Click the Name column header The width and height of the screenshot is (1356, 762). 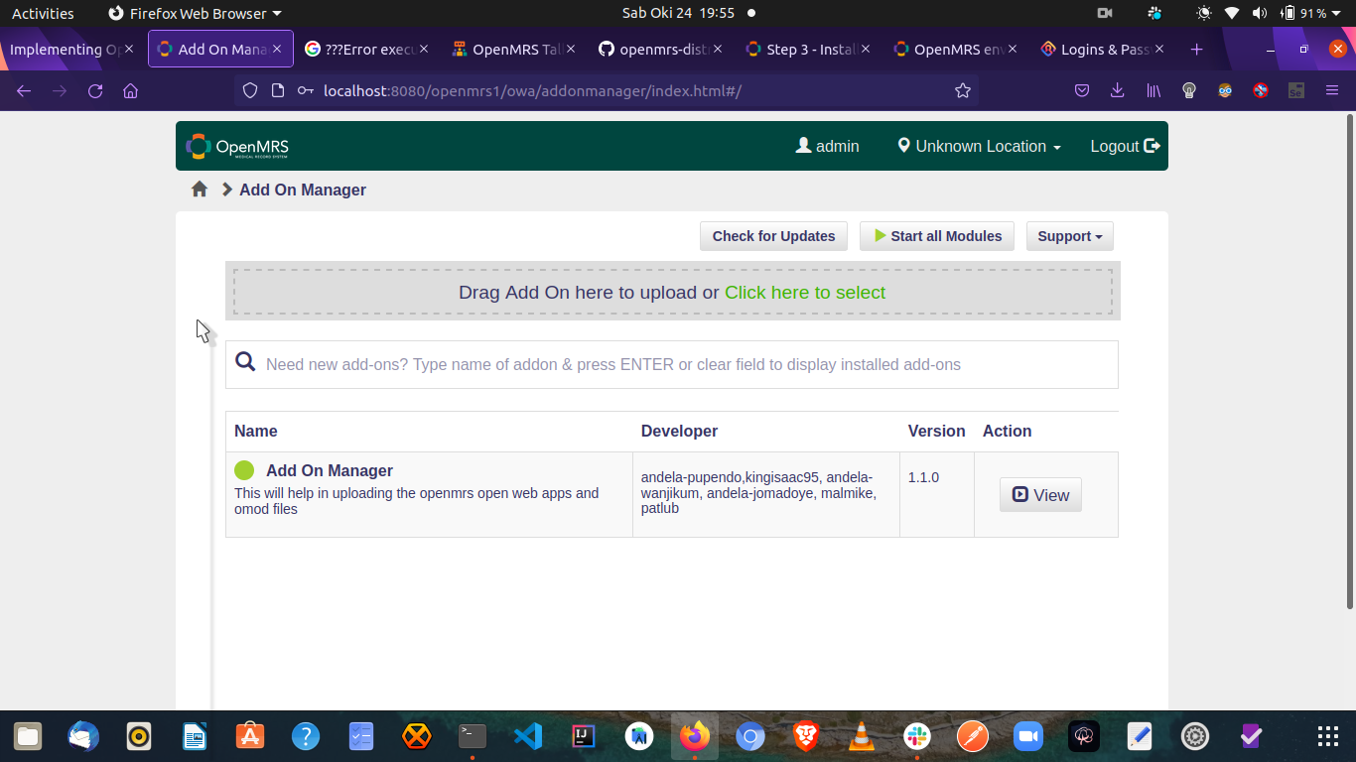[256, 431]
